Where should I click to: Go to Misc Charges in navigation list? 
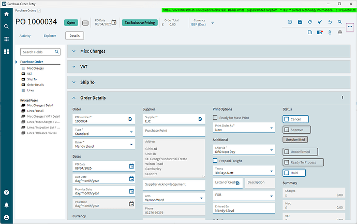[x=35, y=68]
